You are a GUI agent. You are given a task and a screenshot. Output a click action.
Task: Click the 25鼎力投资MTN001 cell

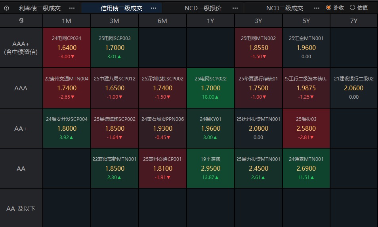click(x=258, y=168)
